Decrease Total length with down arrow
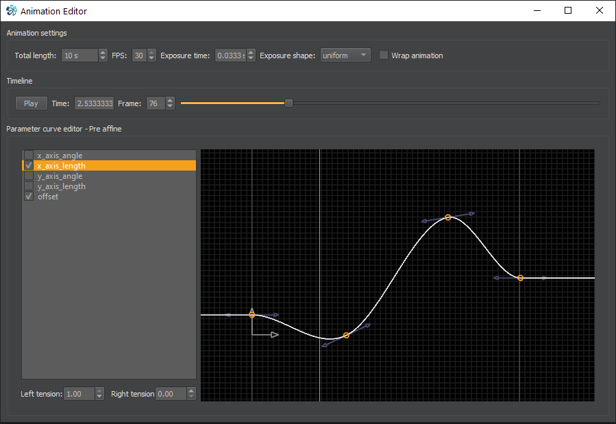Viewport: 616px width, 424px height. point(103,58)
